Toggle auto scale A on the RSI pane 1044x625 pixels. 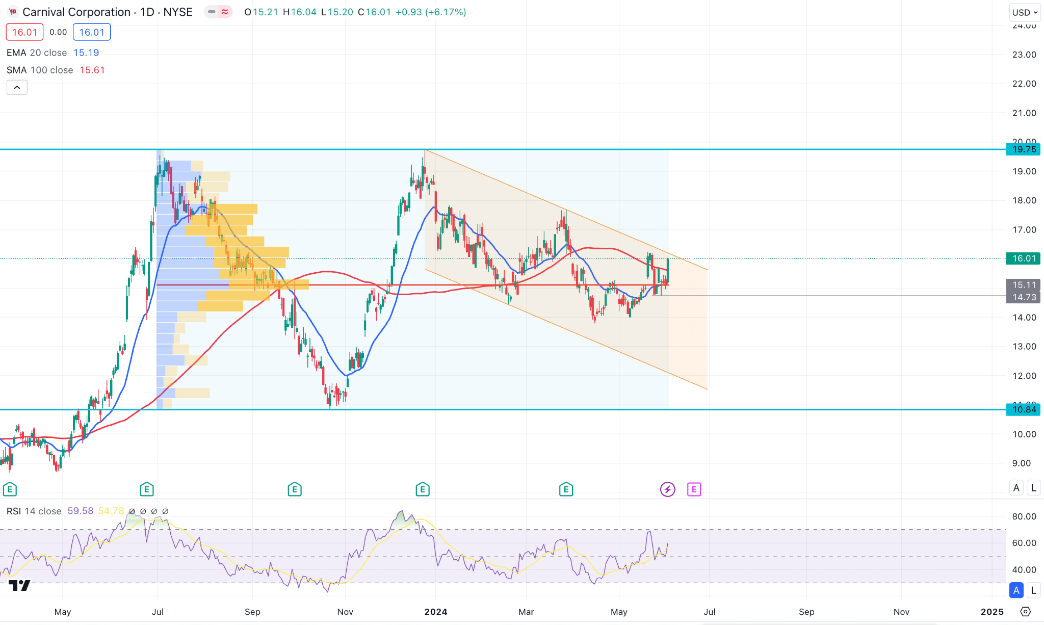(1016, 590)
